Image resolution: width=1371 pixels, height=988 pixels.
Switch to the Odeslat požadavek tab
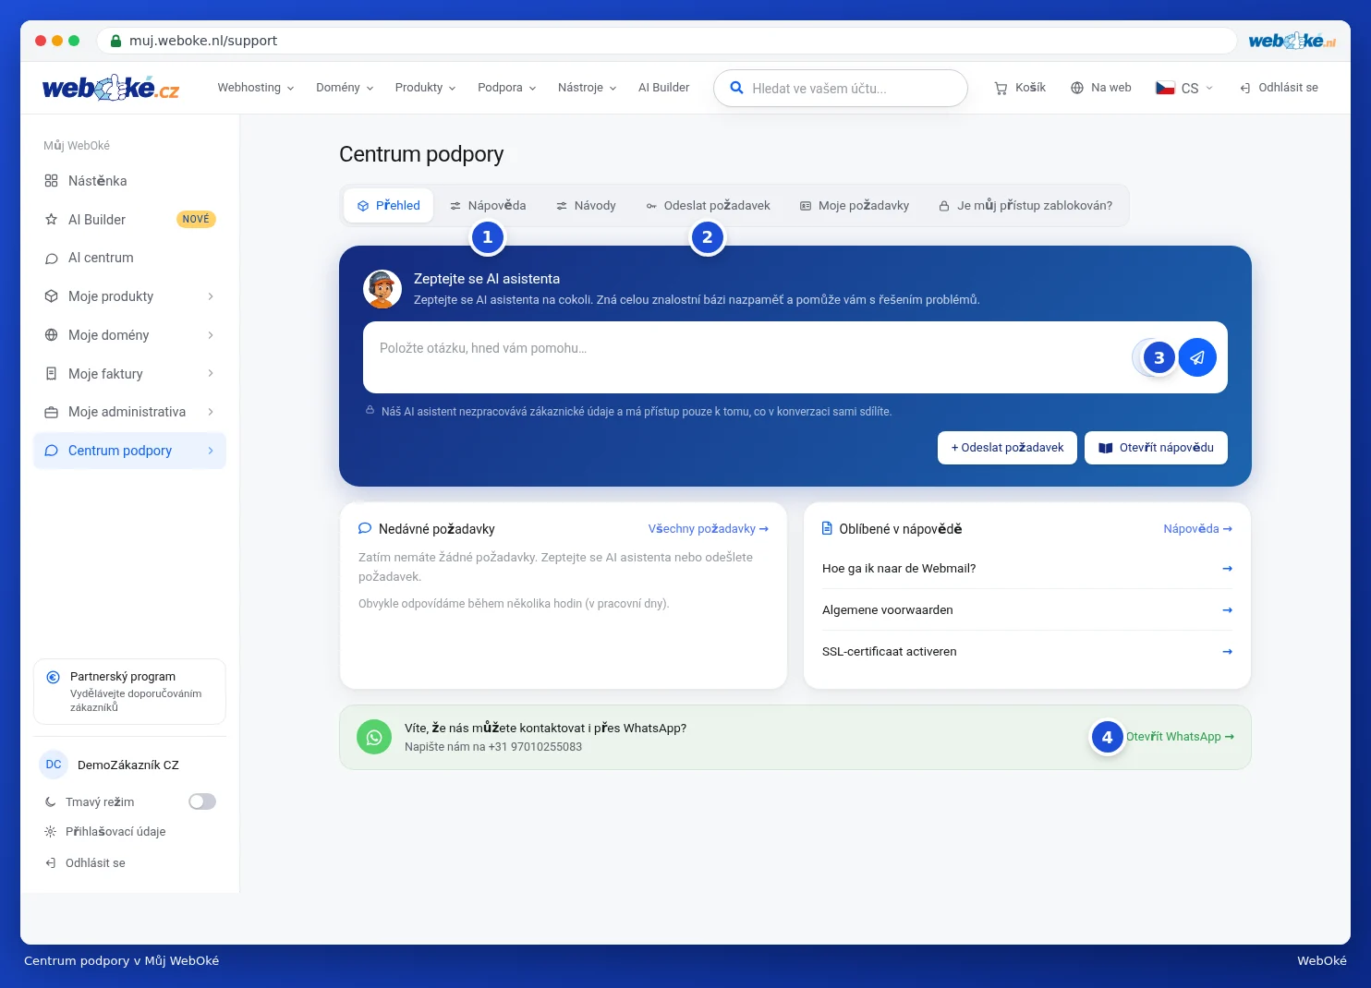coord(708,206)
